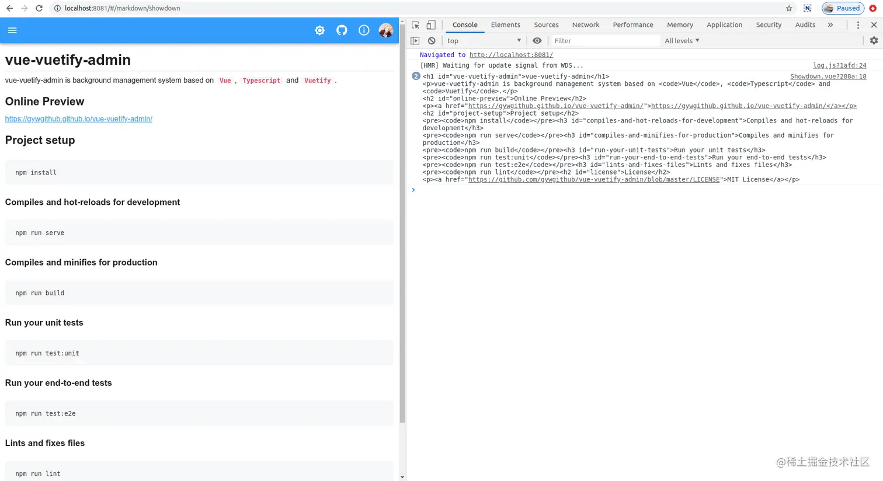The image size is (883, 481).
Task: Click the repeated message count badge 2
Action: tap(416, 76)
